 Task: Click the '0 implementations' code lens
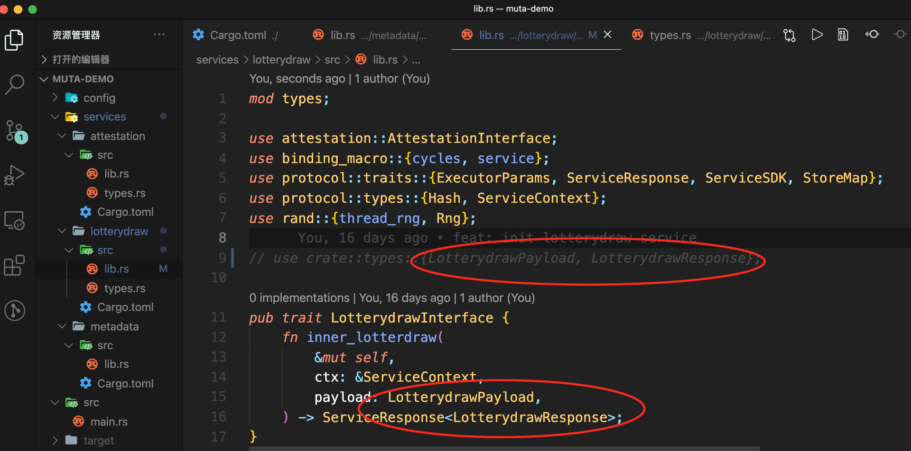pyautogui.click(x=299, y=298)
